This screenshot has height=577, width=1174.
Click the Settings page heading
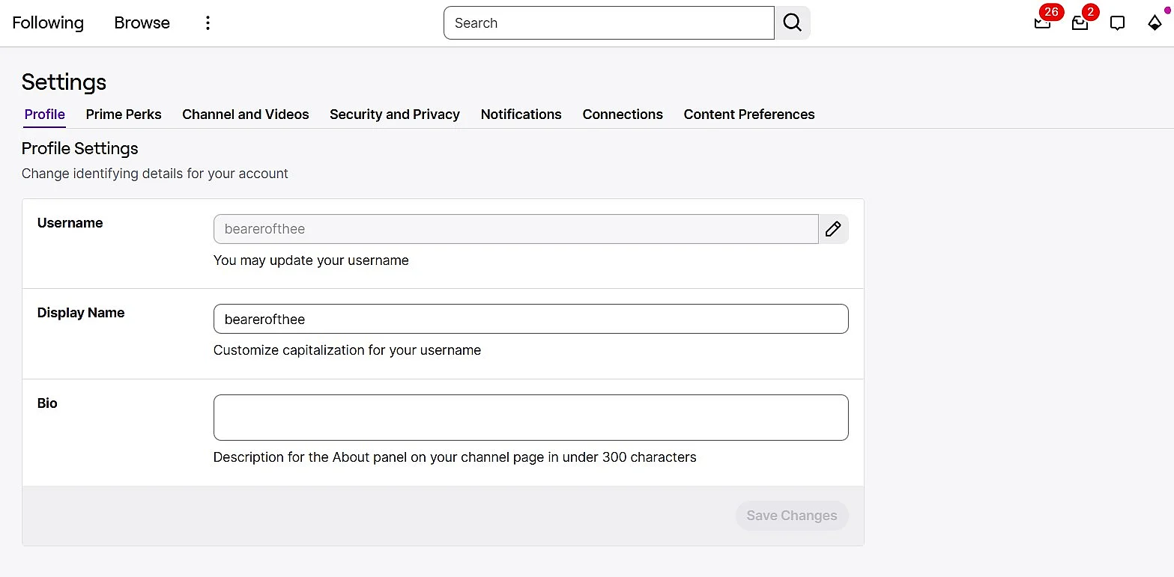pos(64,82)
